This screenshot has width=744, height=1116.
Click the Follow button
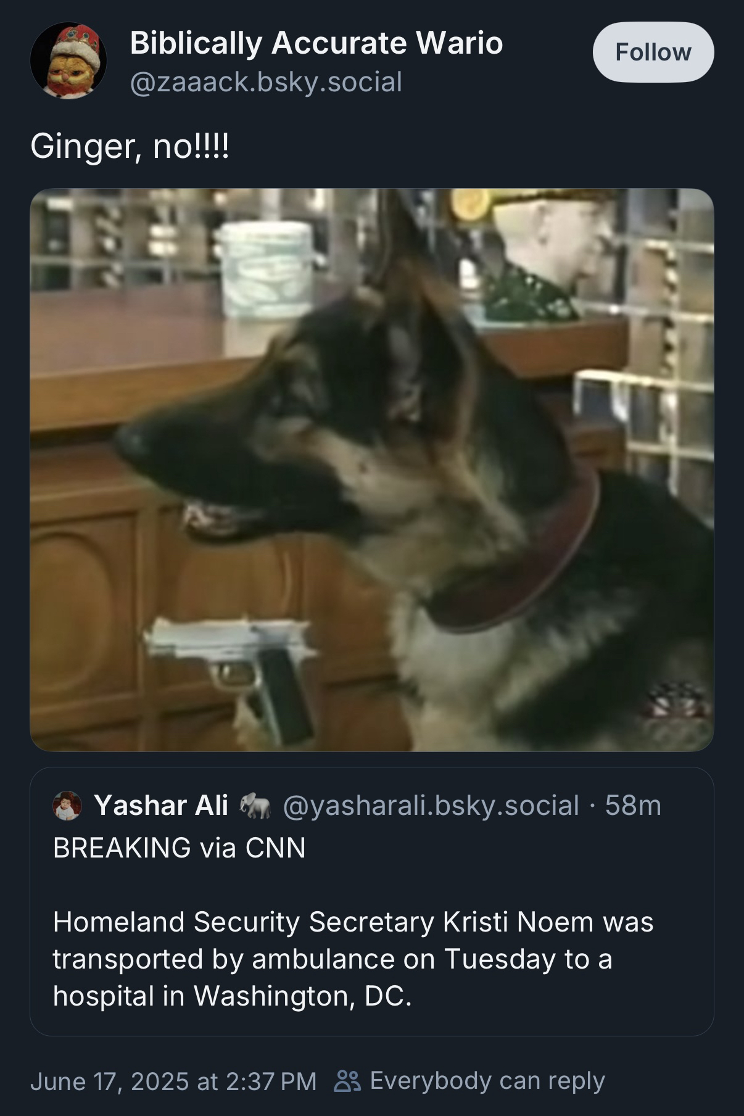(x=653, y=52)
